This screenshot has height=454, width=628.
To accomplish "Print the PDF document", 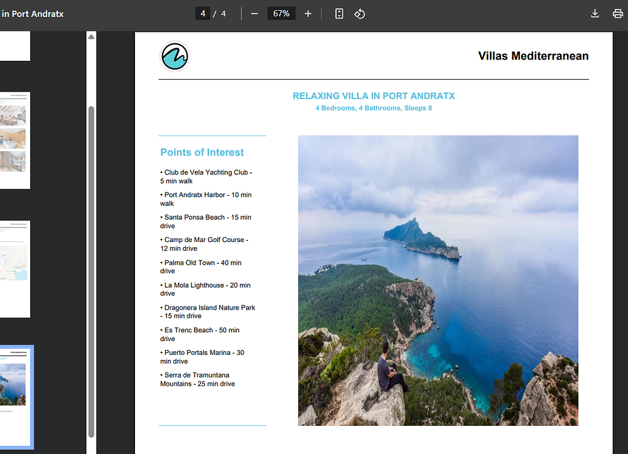I will click(x=618, y=14).
